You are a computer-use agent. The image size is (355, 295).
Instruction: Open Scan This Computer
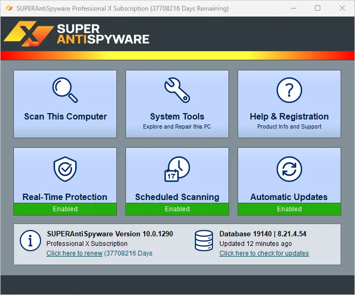(65, 104)
